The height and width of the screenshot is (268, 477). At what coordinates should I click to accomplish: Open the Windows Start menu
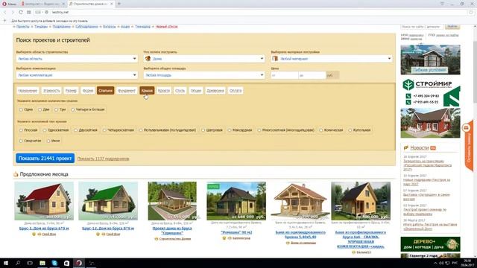pos(6,263)
